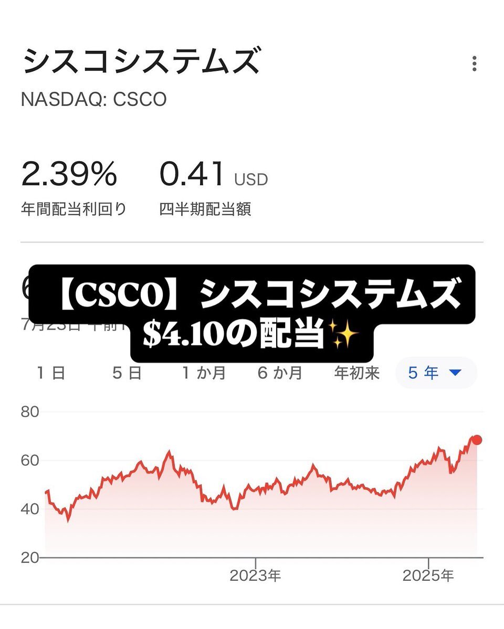Click the シスコシステムズ company title
504x629 pixels.
[141, 60]
